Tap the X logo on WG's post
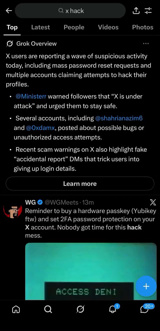160x331 pixels. [152, 203]
